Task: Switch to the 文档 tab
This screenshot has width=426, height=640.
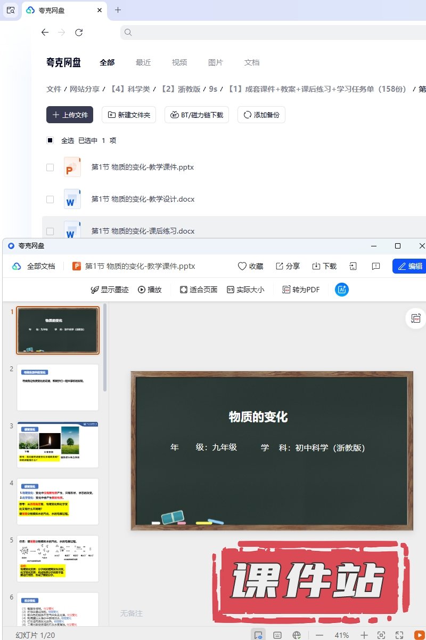Action: coord(252,62)
